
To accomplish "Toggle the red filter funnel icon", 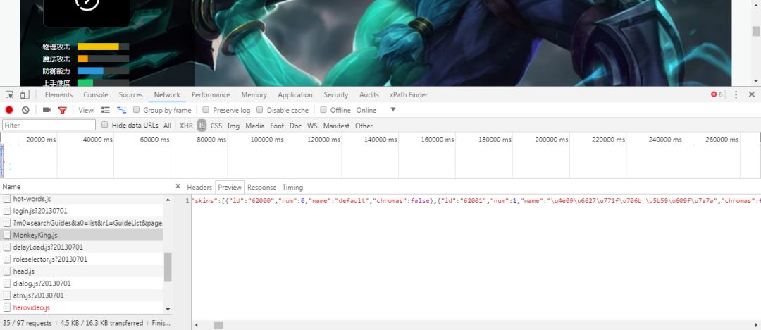I will (62, 110).
